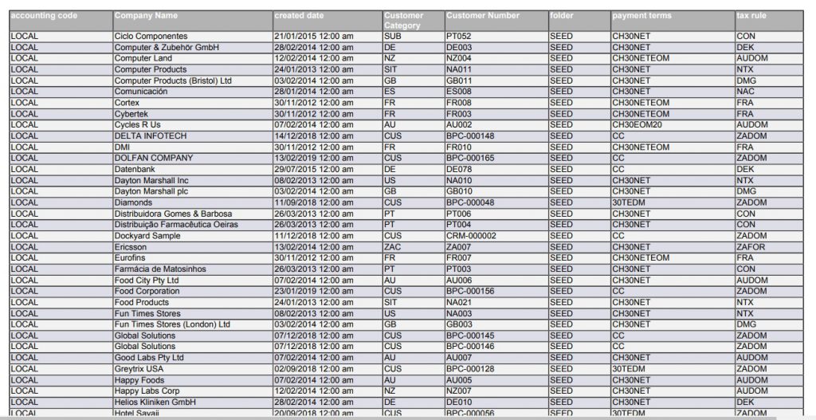Click the horizontal scrollbar at the bottom
Image resolution: width=816 pixels, height=420 pixels.
388,418
